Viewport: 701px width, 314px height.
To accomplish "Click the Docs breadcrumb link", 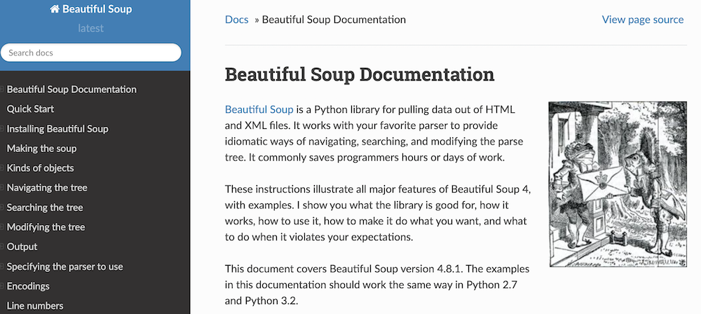I will (236, 19).
